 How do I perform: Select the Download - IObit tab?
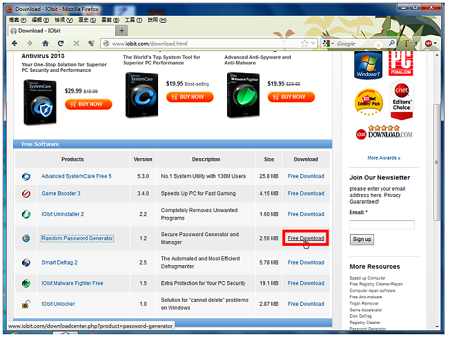click(61, 30)
